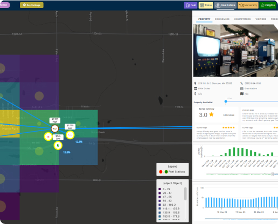
Task: Click the map icon beside n/a
Action: 242,93
